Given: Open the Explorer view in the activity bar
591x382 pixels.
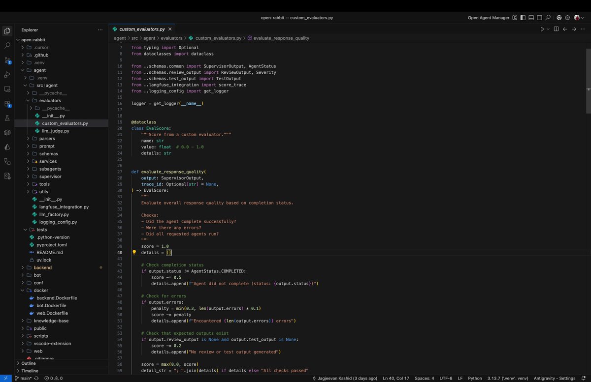Looking at the screenshot, I should tap(7, 31).
